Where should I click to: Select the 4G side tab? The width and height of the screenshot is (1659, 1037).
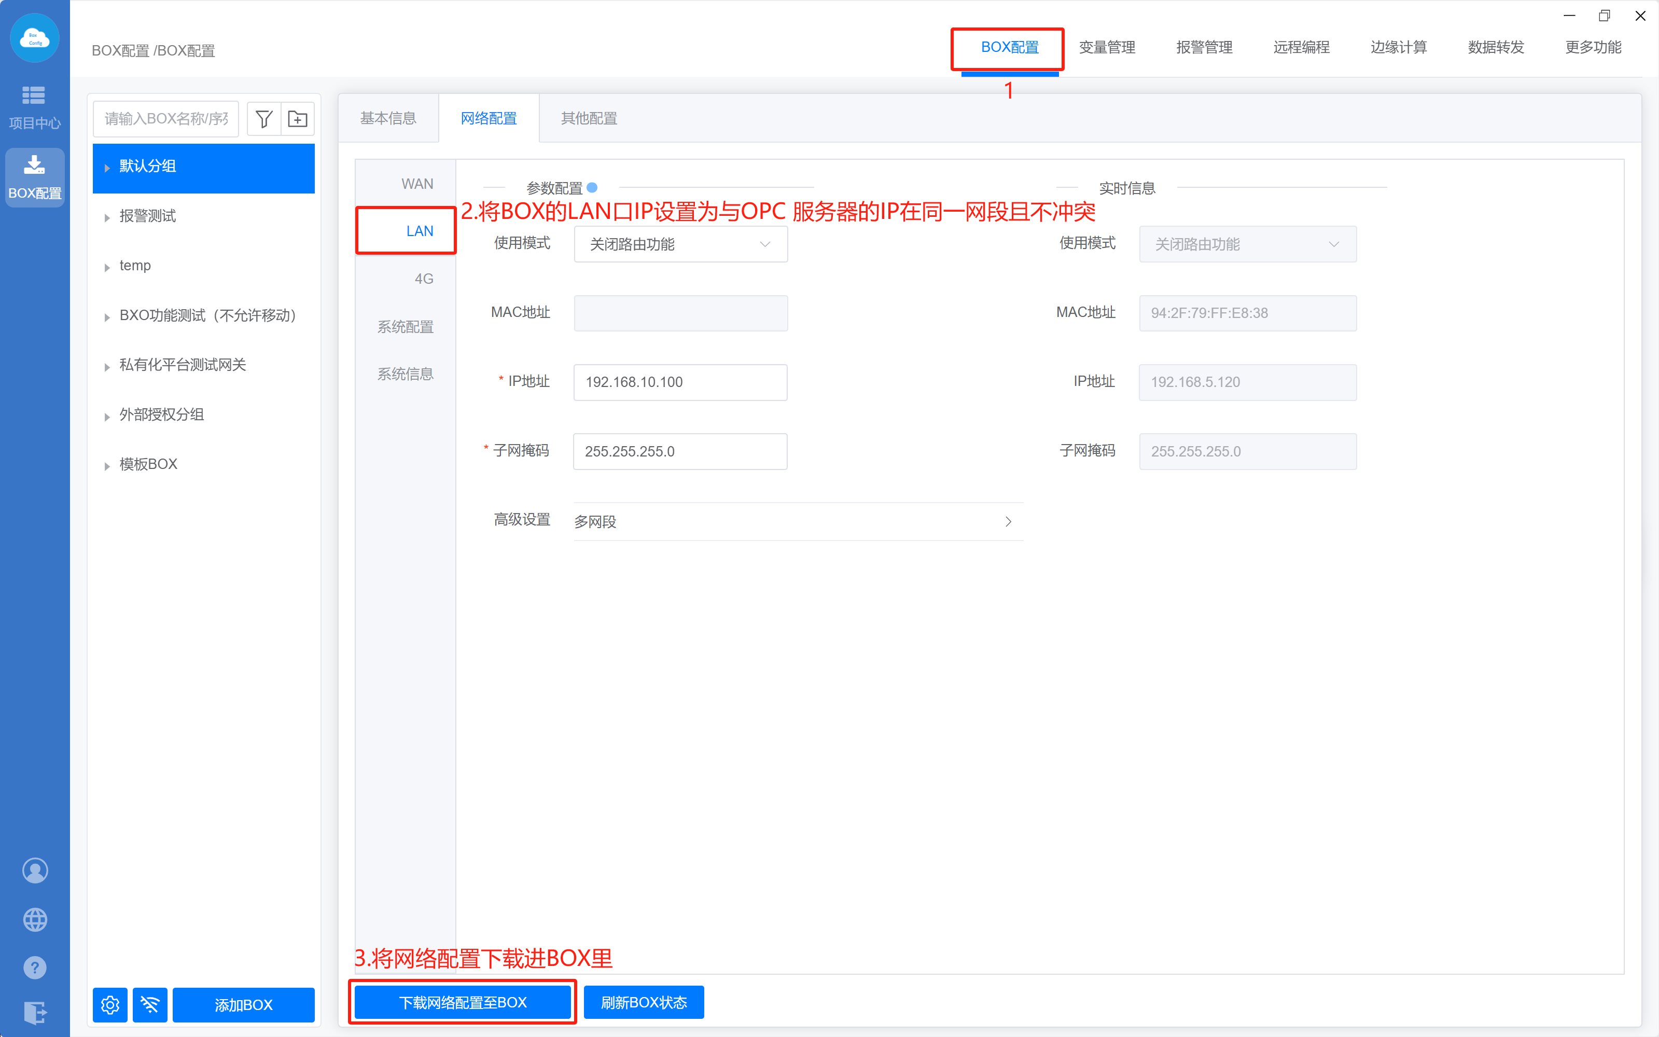pos(407,279)
